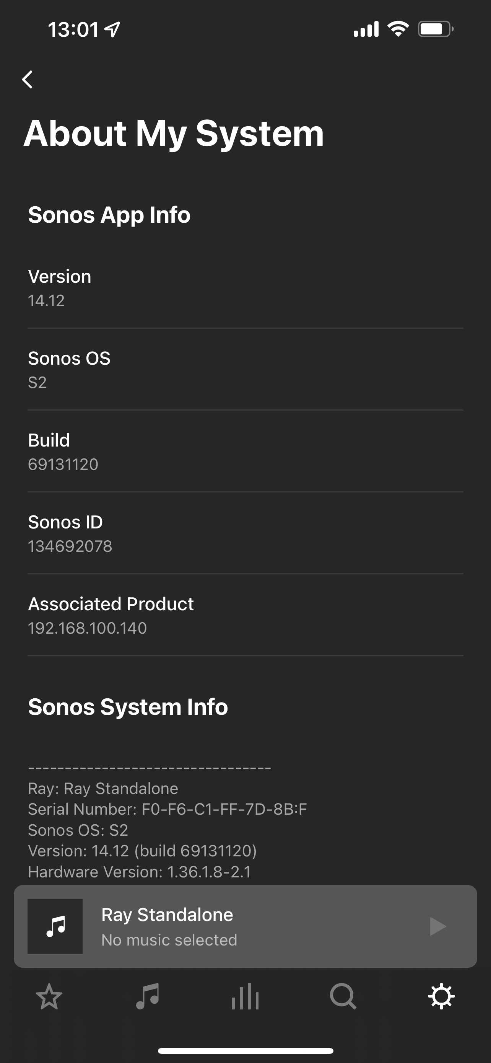
Task: Open the Settings gear tab
Action: point(441,996)
